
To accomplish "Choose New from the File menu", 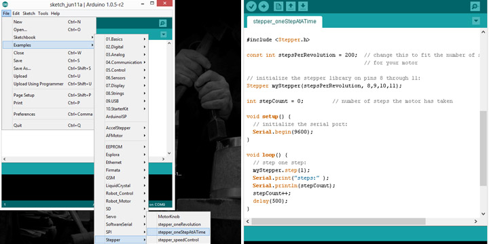I will pos(48,22).
